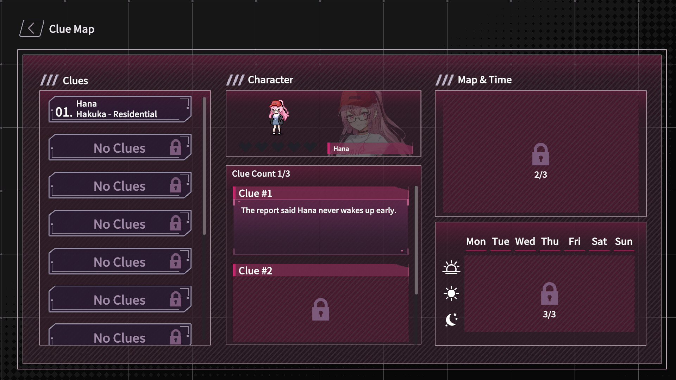
Task: Open the Hana Hakuka Residential clue entry
Action: tap(119, 109)
